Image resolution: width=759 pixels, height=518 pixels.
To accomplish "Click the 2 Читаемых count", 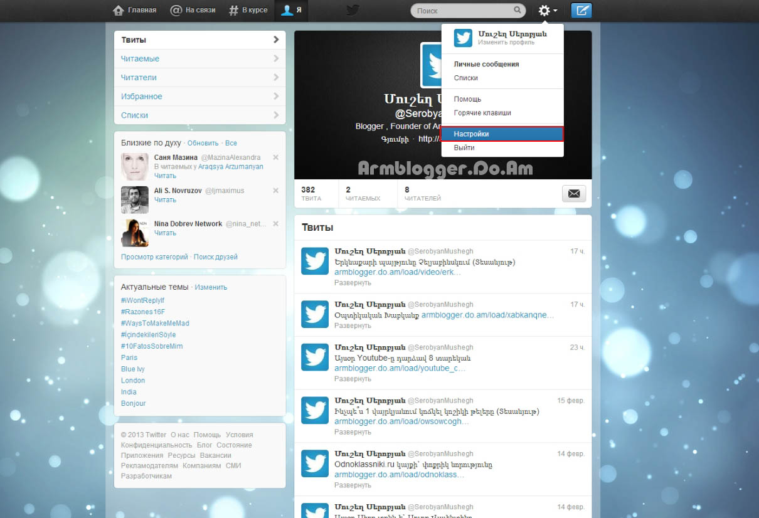I will [363, 193].
